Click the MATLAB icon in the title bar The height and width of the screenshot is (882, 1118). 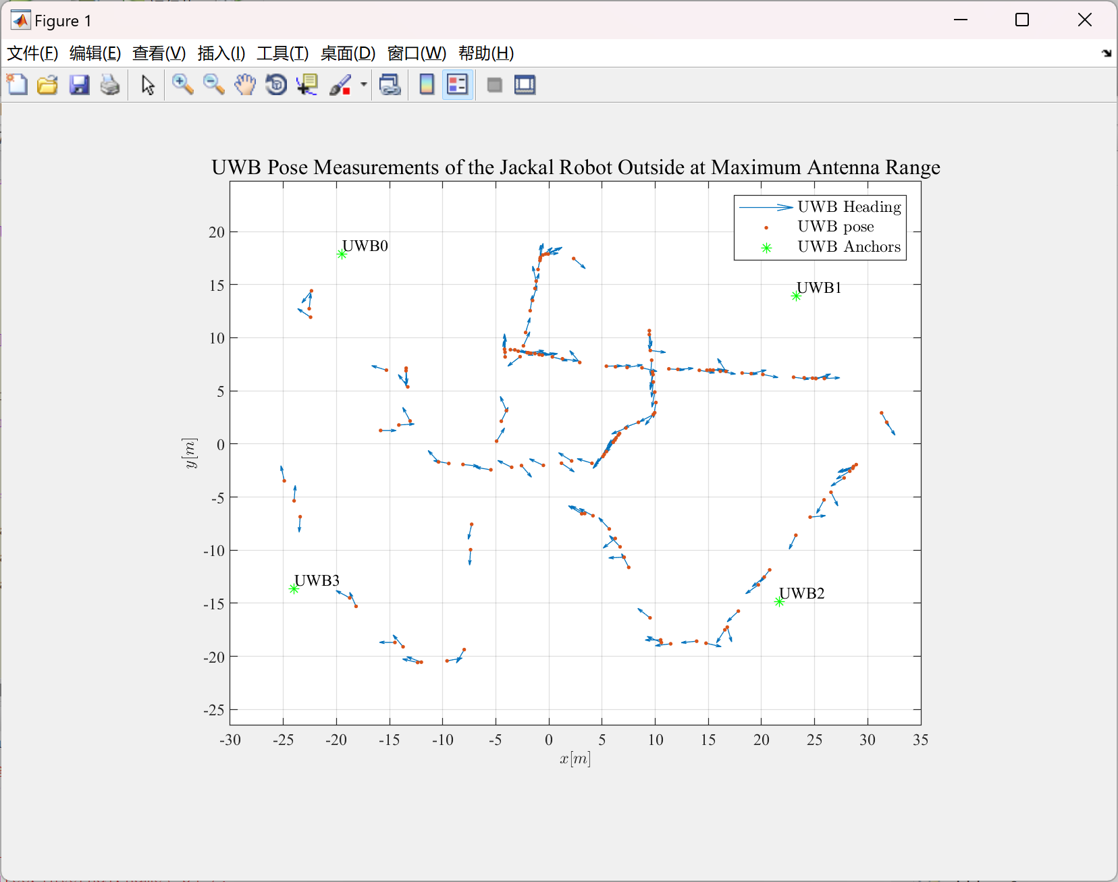pos(20,20)
